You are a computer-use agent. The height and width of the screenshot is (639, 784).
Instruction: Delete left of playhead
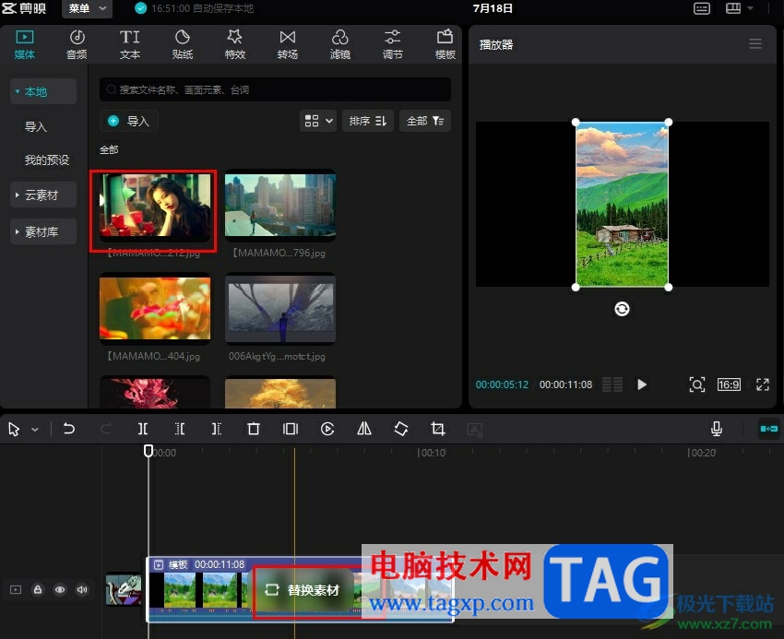[180, 429]
